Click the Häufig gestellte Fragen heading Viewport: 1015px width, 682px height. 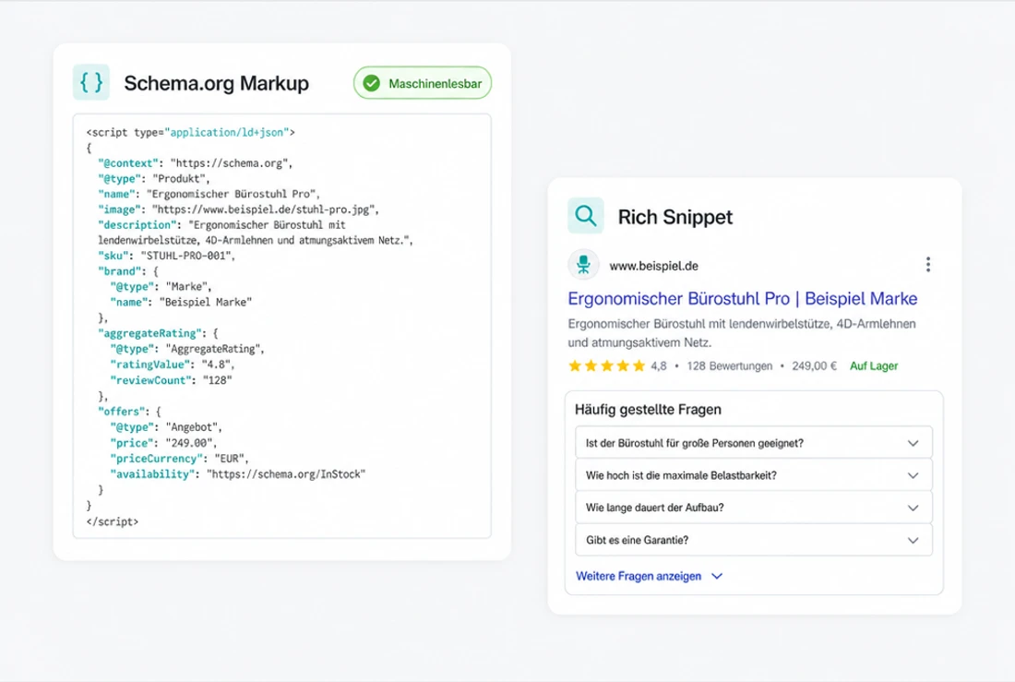pos(648,410)
